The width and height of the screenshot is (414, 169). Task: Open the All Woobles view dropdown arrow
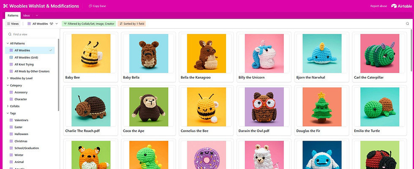pyautogui.click(x=57, y=24)
